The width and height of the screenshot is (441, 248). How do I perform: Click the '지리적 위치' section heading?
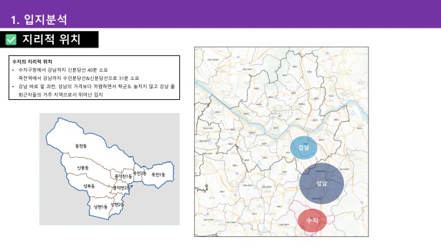point(52,39)
